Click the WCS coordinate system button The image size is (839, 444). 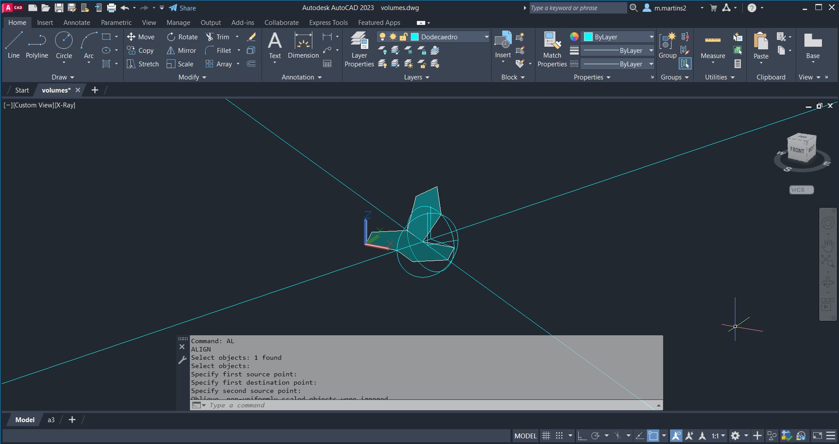[x=801, y=190]
